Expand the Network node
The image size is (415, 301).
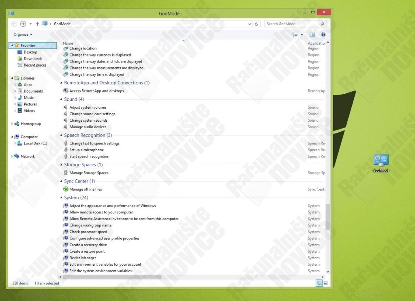point(12,156)
